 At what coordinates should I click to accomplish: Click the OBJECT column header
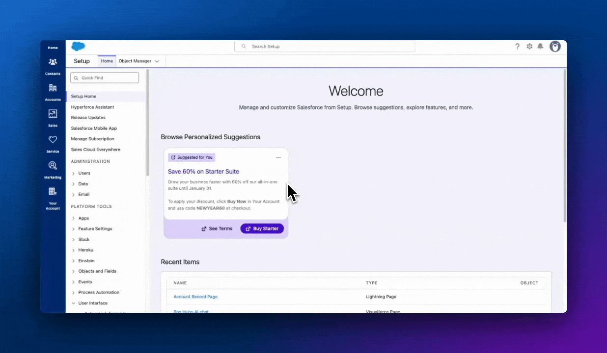[529, 283]
